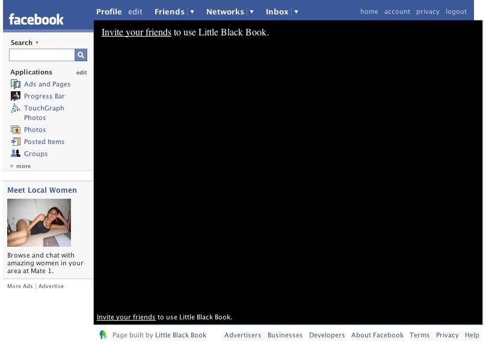Open the Networks menu
Viewport: 489px width, 344px height.
pyautogui.click(x=225, y=12)
